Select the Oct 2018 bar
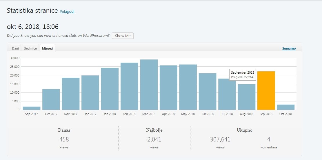 [285, 107]
